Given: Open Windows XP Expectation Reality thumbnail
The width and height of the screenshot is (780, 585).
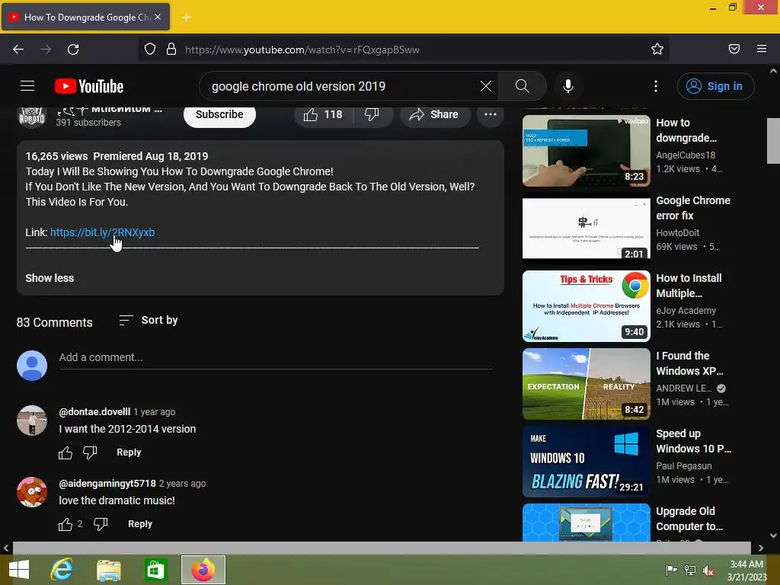Looking at the screenshot, I should pos(586,384).
